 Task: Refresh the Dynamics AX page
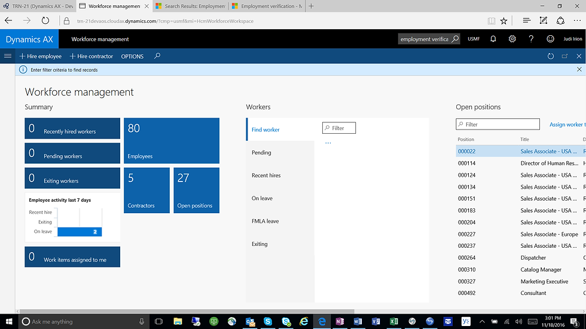[x=551, y=56]
